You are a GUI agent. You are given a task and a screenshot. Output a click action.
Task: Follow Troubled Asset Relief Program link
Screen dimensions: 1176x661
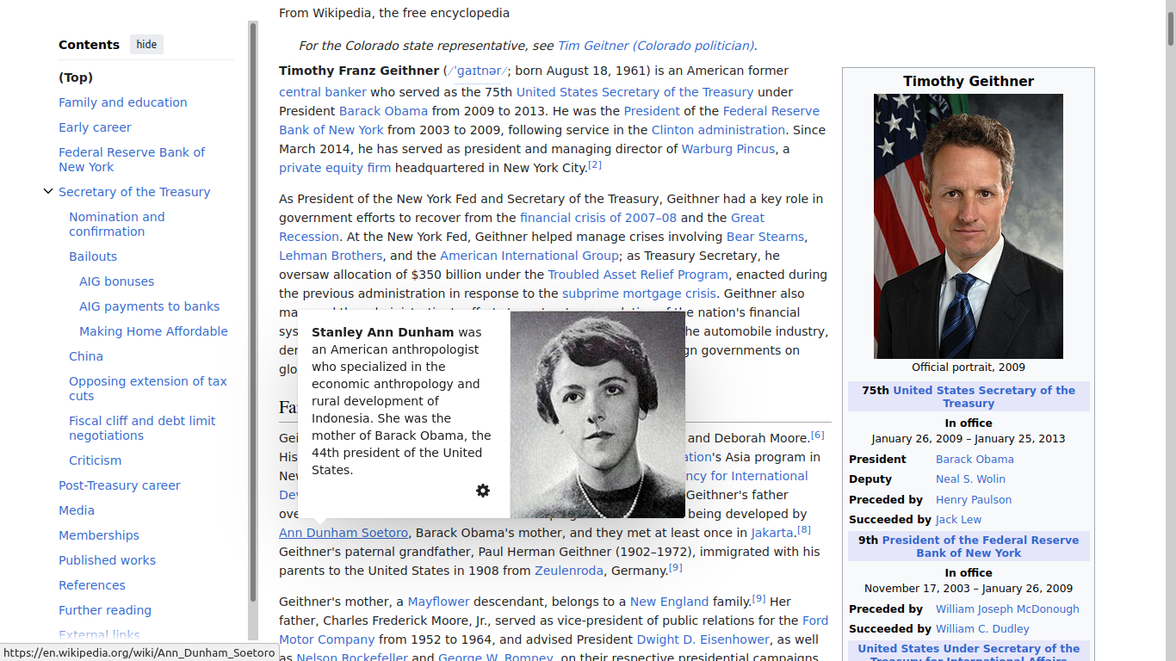pyautogui.click(x=638, y=275)
